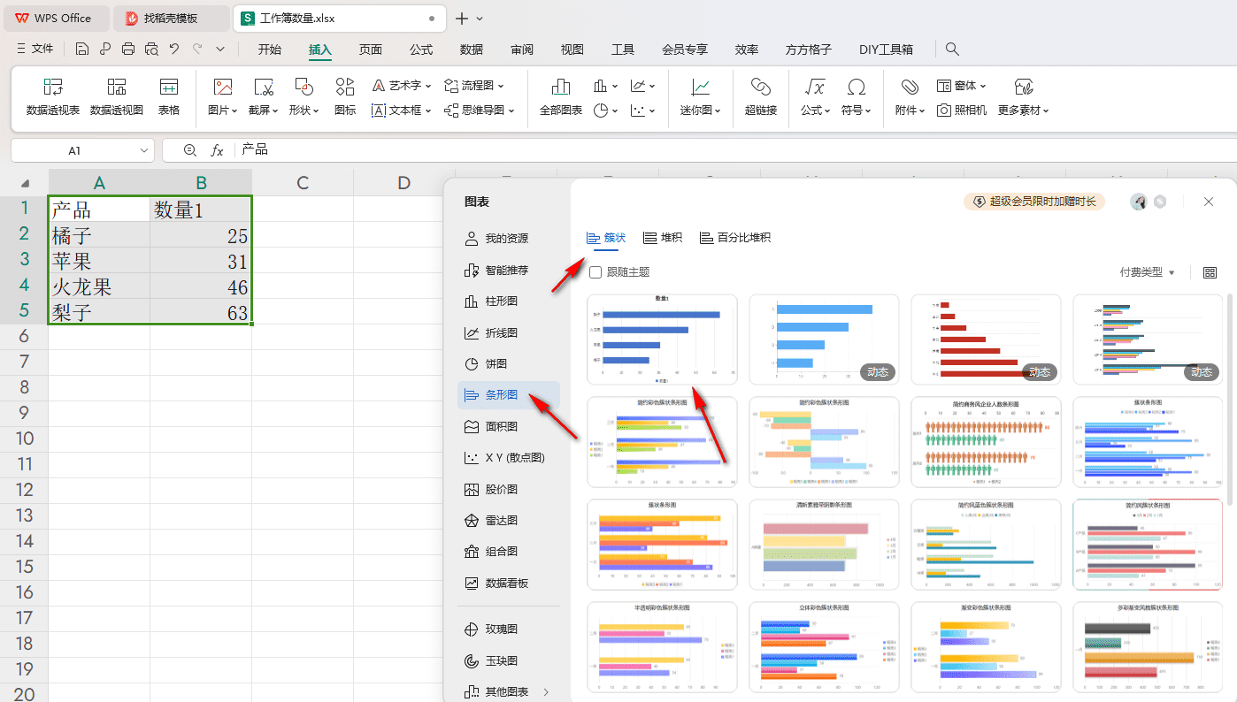This screenshot has height=702, width=1237.
Task: Switch to the 公式 ribbon tab
Action: coord(421,50)
